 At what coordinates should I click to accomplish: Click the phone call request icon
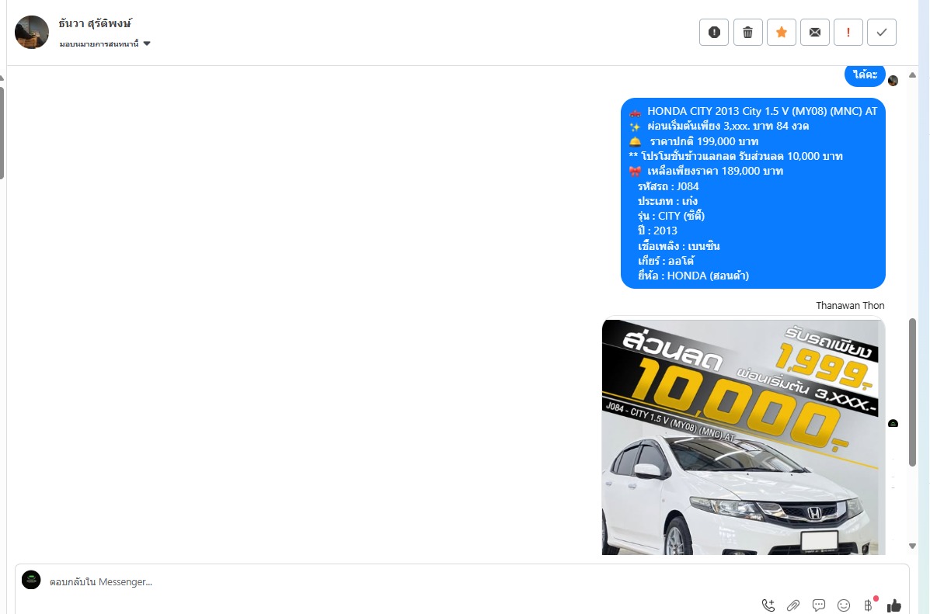pyautogui.click(x=768, y=605)
